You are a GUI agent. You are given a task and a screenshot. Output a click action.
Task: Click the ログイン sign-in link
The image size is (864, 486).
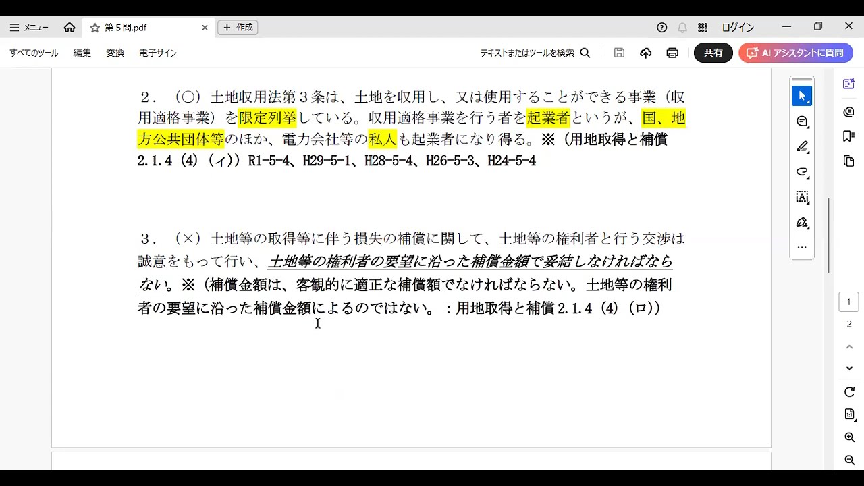(x=738, y=28)
